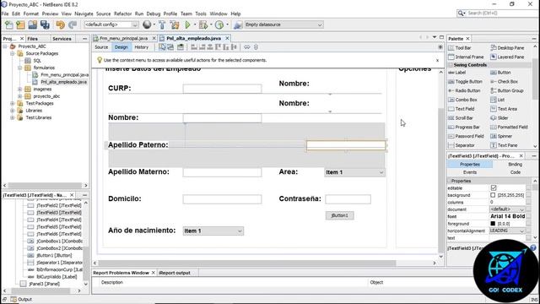Click the Profile Project clock icon
The image size is (540, 304).
tap(219, 24)
